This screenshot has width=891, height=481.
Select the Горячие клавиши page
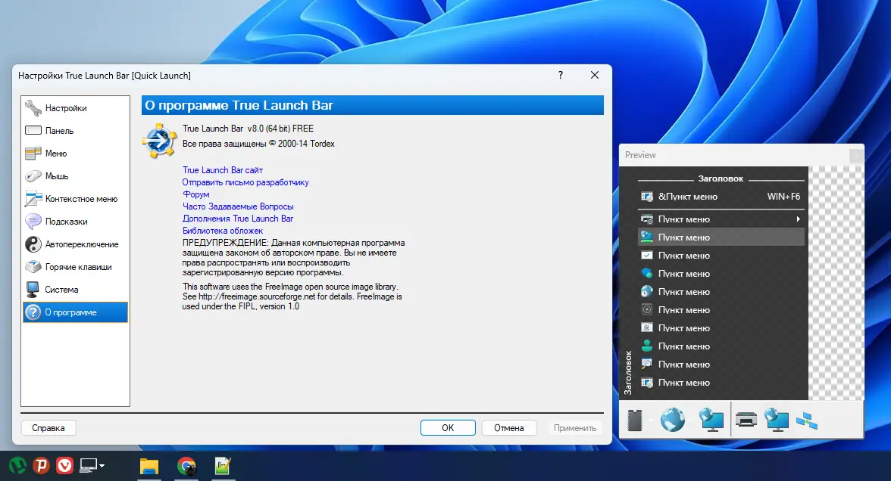pos(75,266)
